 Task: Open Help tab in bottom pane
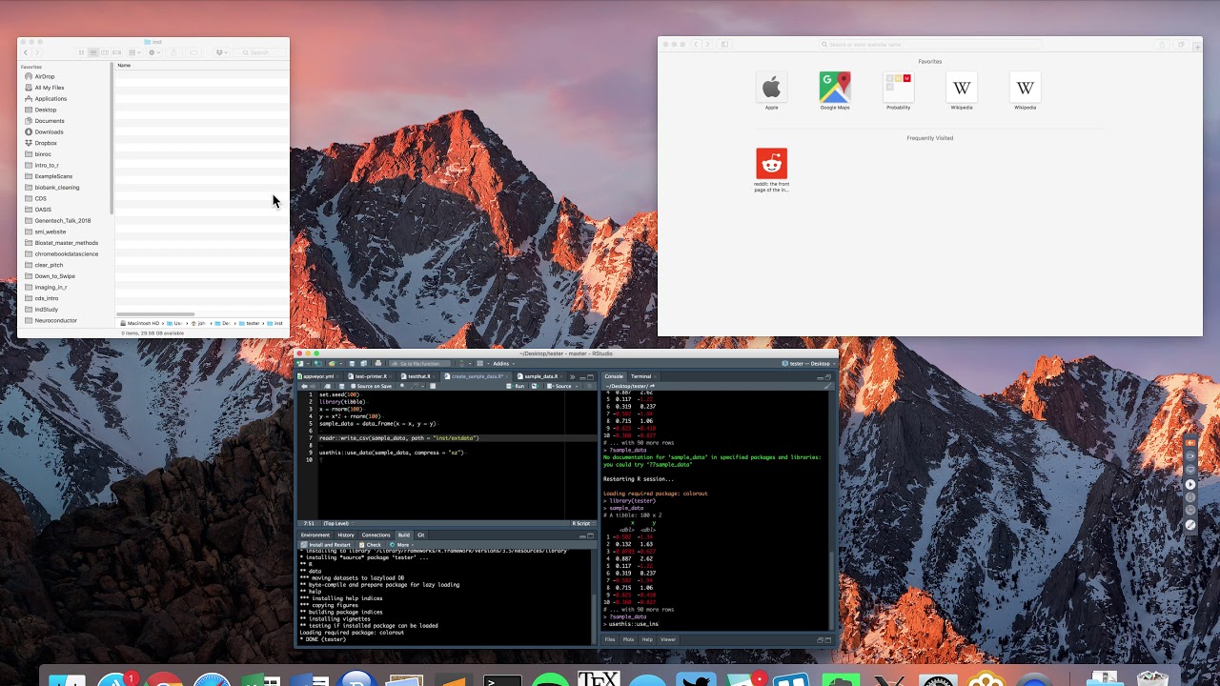coord(647,639)
